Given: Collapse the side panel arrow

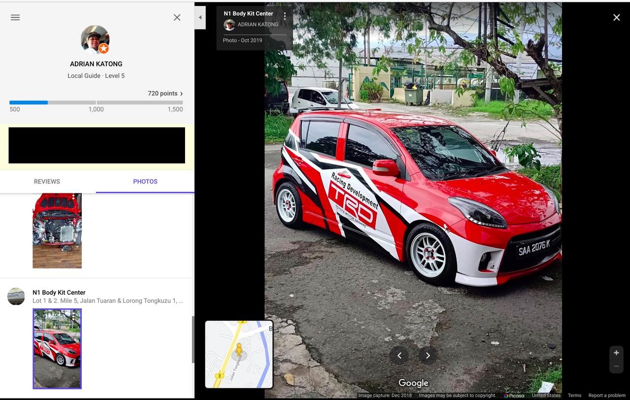Looking at the screenshot, I should (200, 17).
